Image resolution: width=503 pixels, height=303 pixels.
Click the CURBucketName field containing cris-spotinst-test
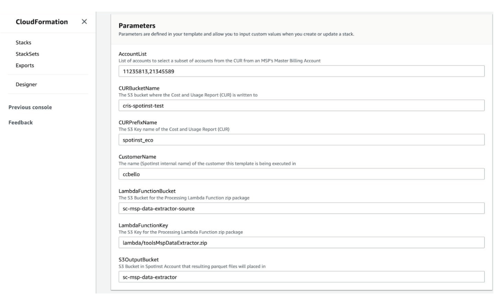click(301, 106)
